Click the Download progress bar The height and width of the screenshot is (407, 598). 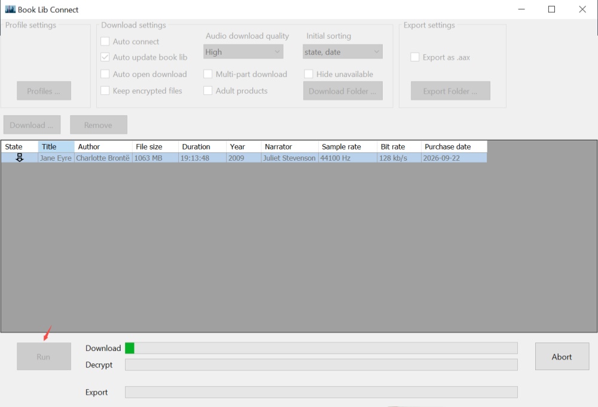321,348
